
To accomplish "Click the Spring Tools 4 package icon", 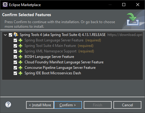I will tap(16, 35).
